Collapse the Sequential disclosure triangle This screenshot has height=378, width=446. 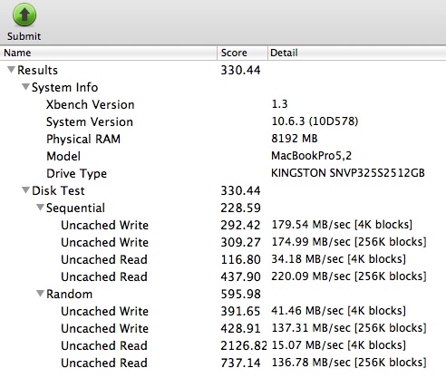click(40, 208)
